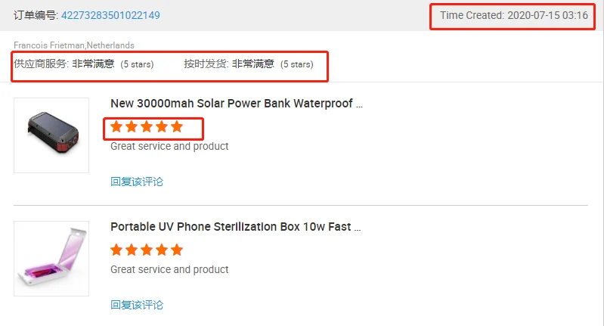Screen dimensions: 604x326
Task: Click 回复该评论 under Solar Power Bank review
Action: click(137, 182)
